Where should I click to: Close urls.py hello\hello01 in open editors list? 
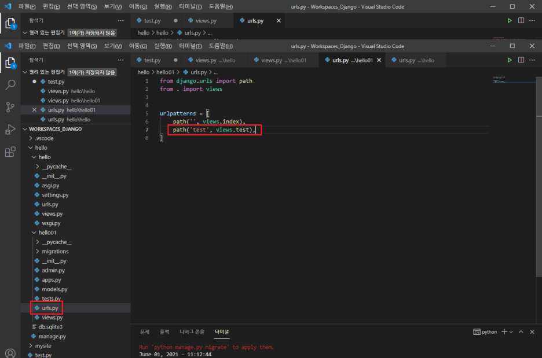click(34, 110)
